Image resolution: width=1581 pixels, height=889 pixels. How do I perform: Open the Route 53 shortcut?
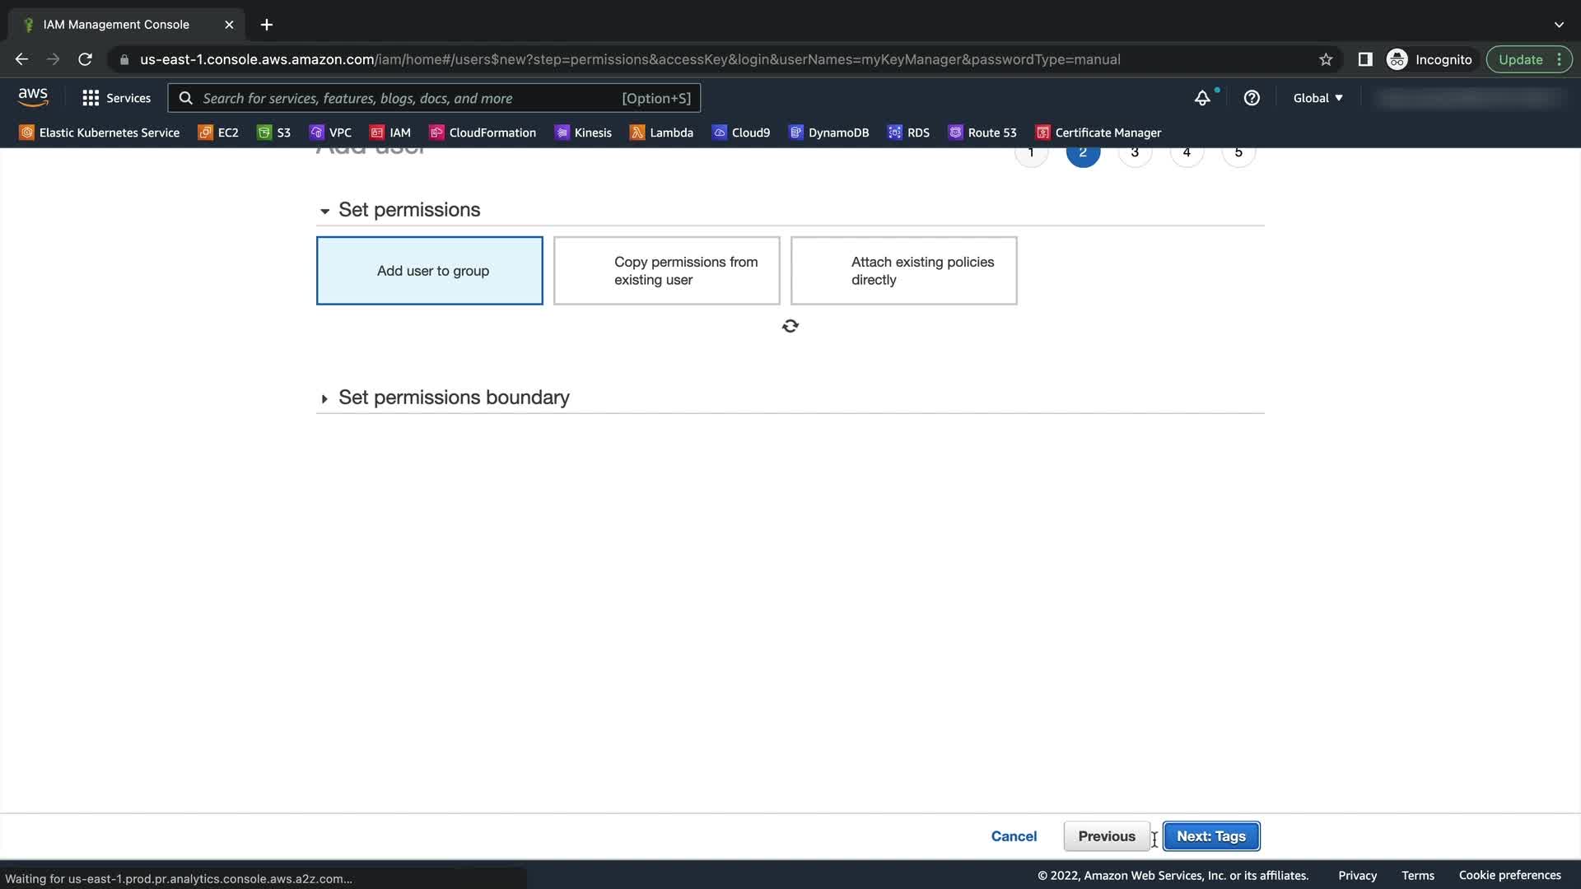[x=982, y=133]
